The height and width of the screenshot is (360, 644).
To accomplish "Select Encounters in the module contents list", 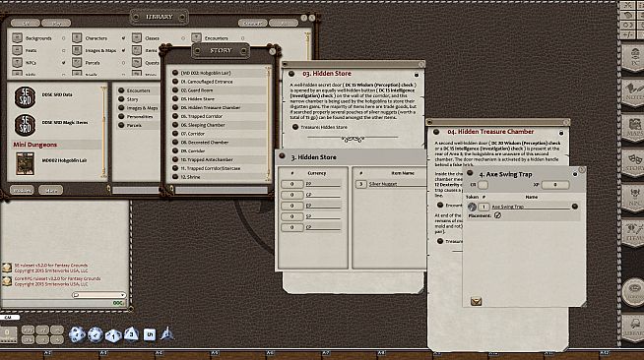I will (138, 90).
